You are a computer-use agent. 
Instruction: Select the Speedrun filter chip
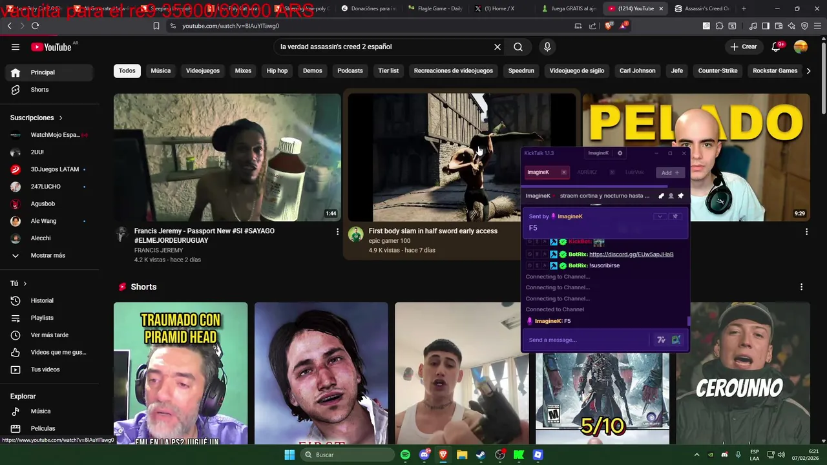click(521, 71)
